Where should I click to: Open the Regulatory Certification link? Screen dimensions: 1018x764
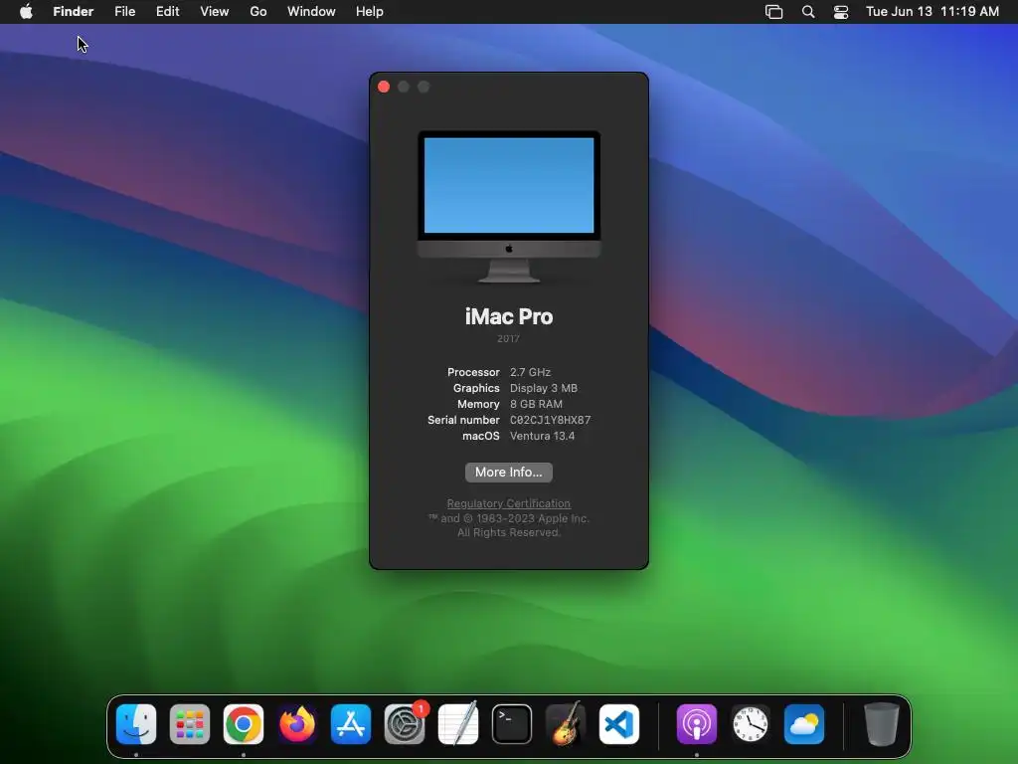pos(508,503)
